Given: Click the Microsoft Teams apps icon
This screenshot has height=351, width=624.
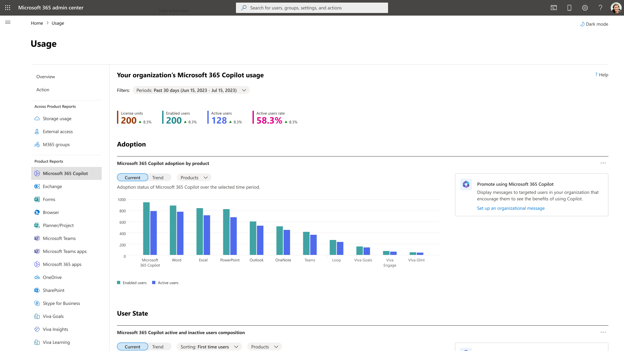Looking at the screenshot, I should click(37, 251).
